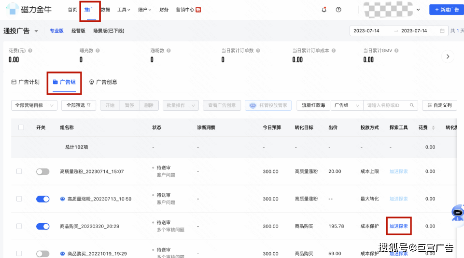Check row 高质量涨粉_20230714_15:07 checkbox

(19, 171)
